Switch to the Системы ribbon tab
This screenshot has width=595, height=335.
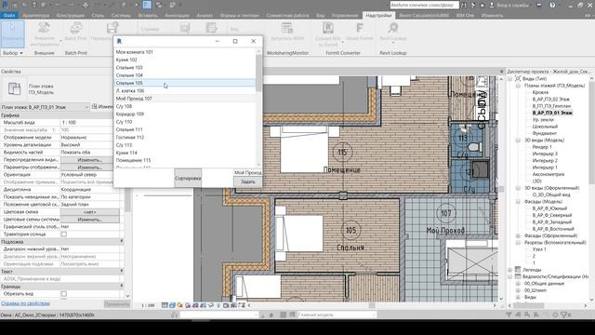121,16
